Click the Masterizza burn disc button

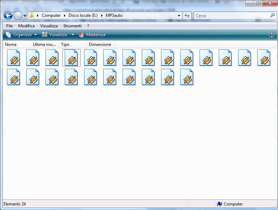(92, 35)
